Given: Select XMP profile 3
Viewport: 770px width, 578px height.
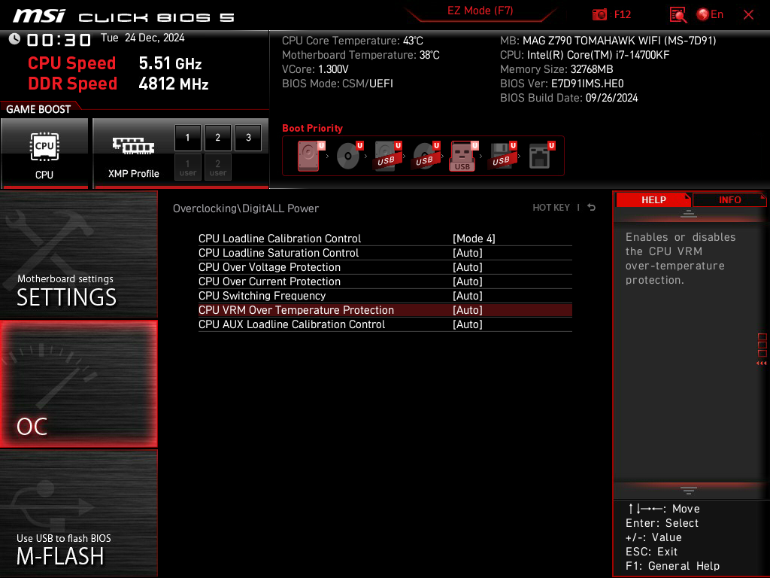Looking at the screenshot, I should tap(248, 138).
